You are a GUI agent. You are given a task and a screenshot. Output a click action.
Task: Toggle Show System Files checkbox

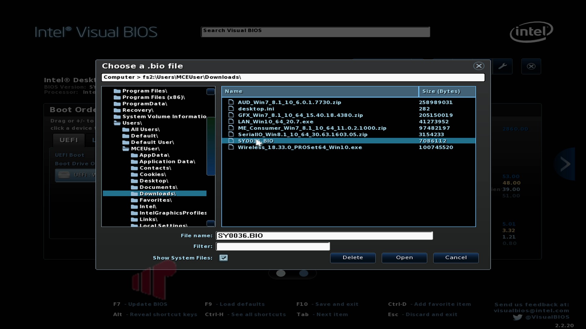point(223,258)
